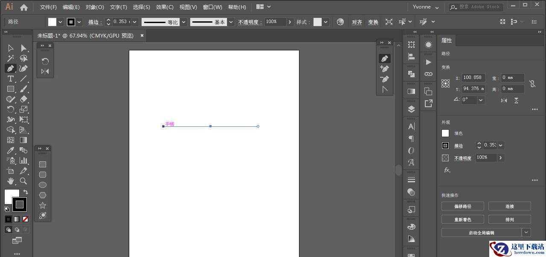
Task: Select the Selection (black arrow) tool
Action: point(11,48)
